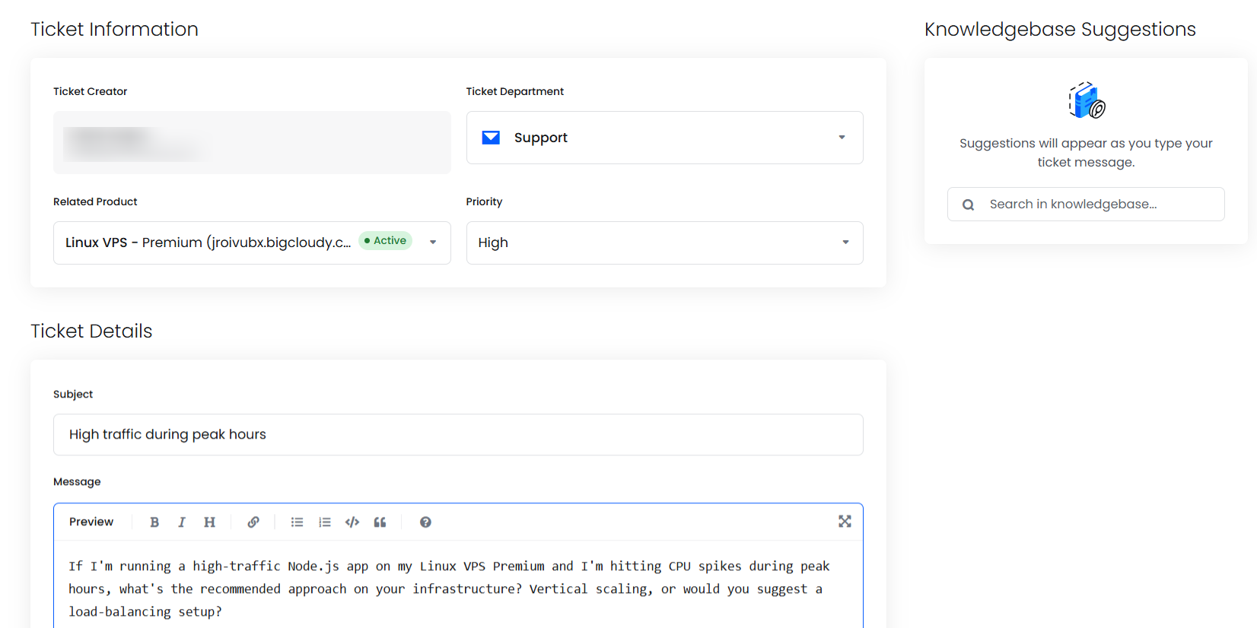Insert a code block
The height and width of the screenshot is (628, 1257).
pos(352,522)
